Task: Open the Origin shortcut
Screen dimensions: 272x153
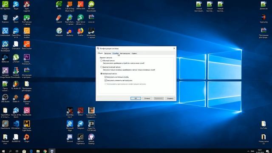Action: pos(27,138)
